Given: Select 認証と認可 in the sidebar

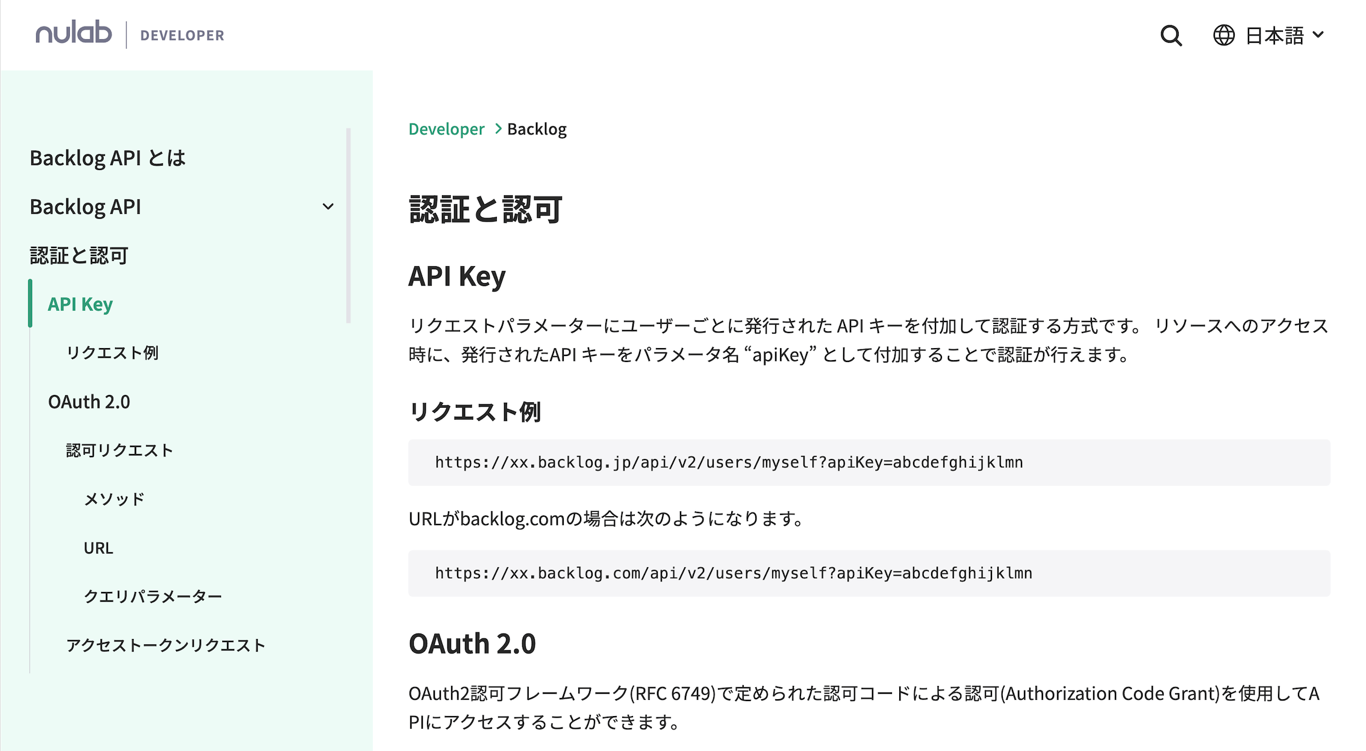Looking at the screenshot, I should 79,255.
